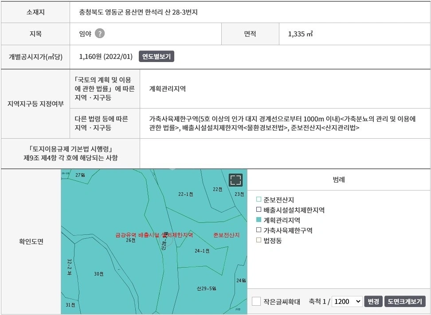431x315 pixels.
Task: Click the 다른 법령 등에 따른 지역·지구등 cell
Action: coord(105,123)
